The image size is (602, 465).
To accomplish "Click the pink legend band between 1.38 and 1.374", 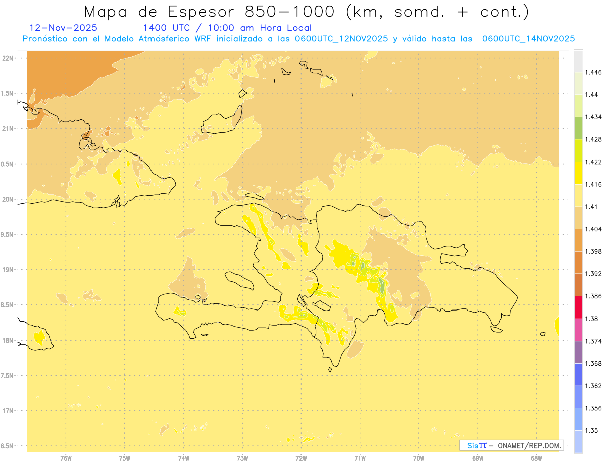I will [x=578, y=330].
